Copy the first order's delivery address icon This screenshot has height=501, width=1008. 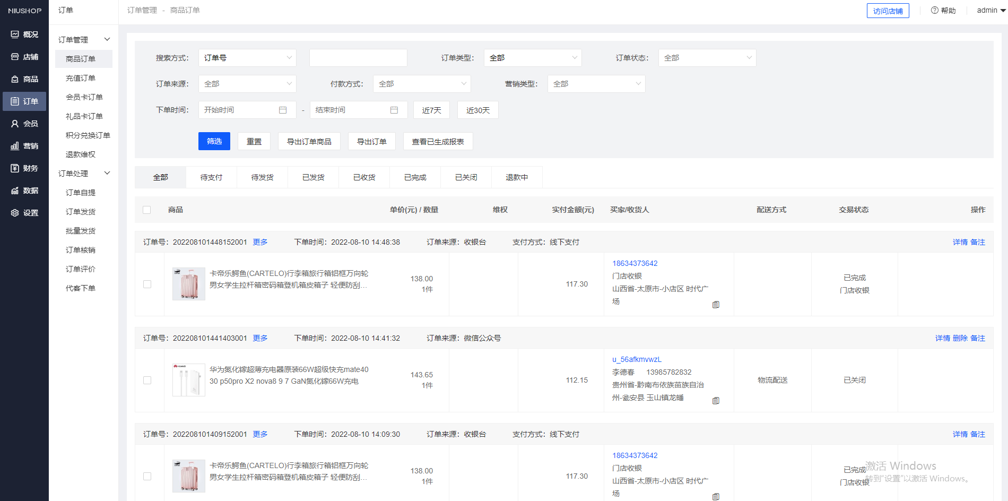[x=716, y=304]
